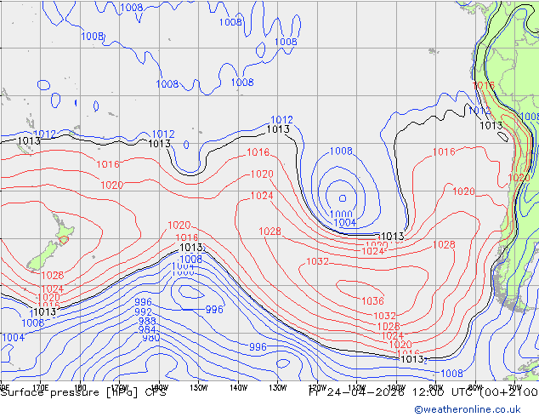Viewport: 539px width, 417px height.
Task: Click the 70W longitude label
Action: 515,388
